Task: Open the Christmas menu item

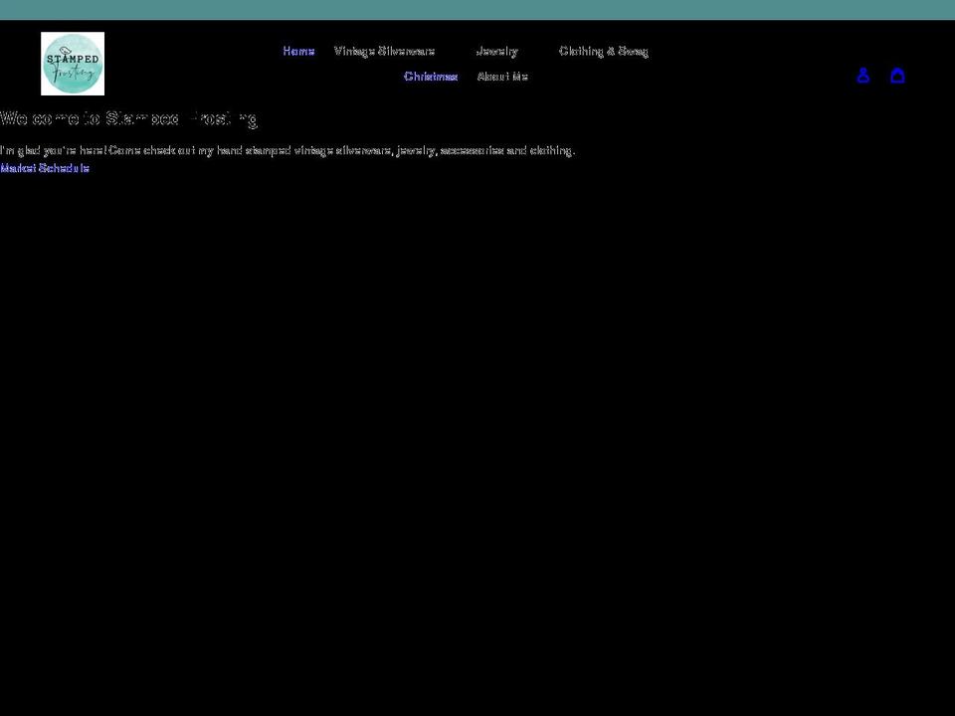Action: coord(430,76)
